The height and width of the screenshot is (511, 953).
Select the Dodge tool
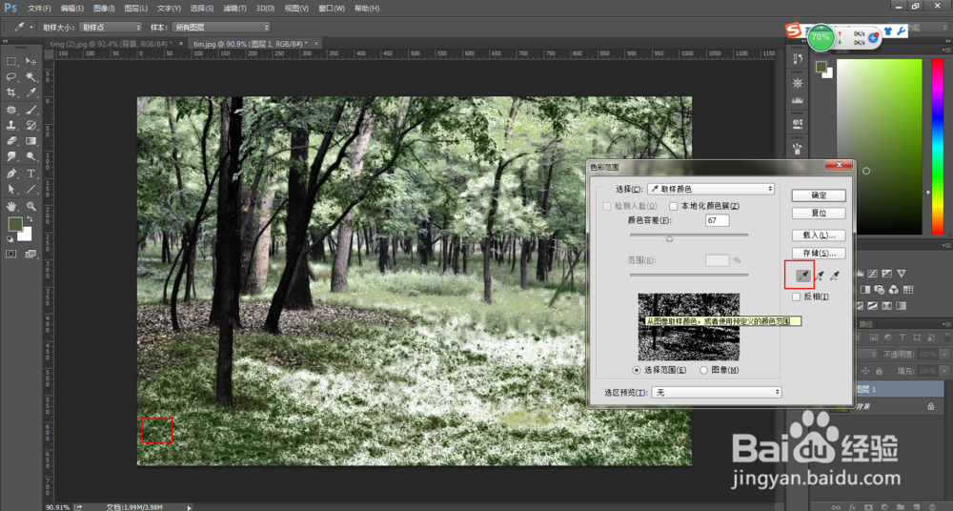(x=31, y=156)
